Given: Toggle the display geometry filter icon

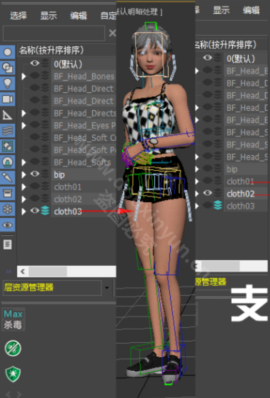Looking at the screenshot, I should pos(8,52).
